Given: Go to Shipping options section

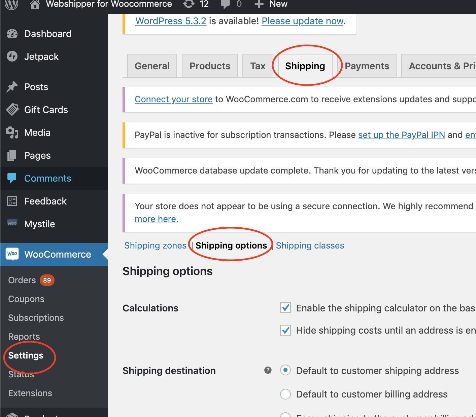Looking at the screenshot, I should 231,245.
